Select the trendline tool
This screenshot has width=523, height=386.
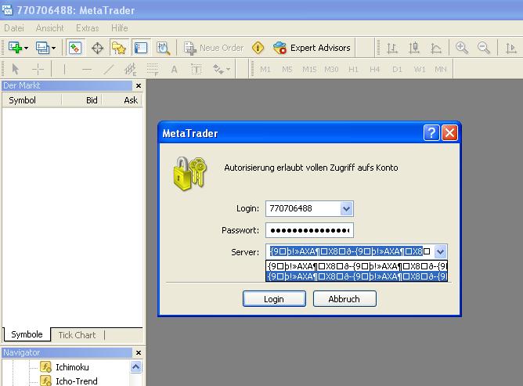pos(109,69)
